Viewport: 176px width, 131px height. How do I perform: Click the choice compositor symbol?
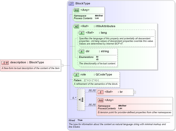pos(81,99)
